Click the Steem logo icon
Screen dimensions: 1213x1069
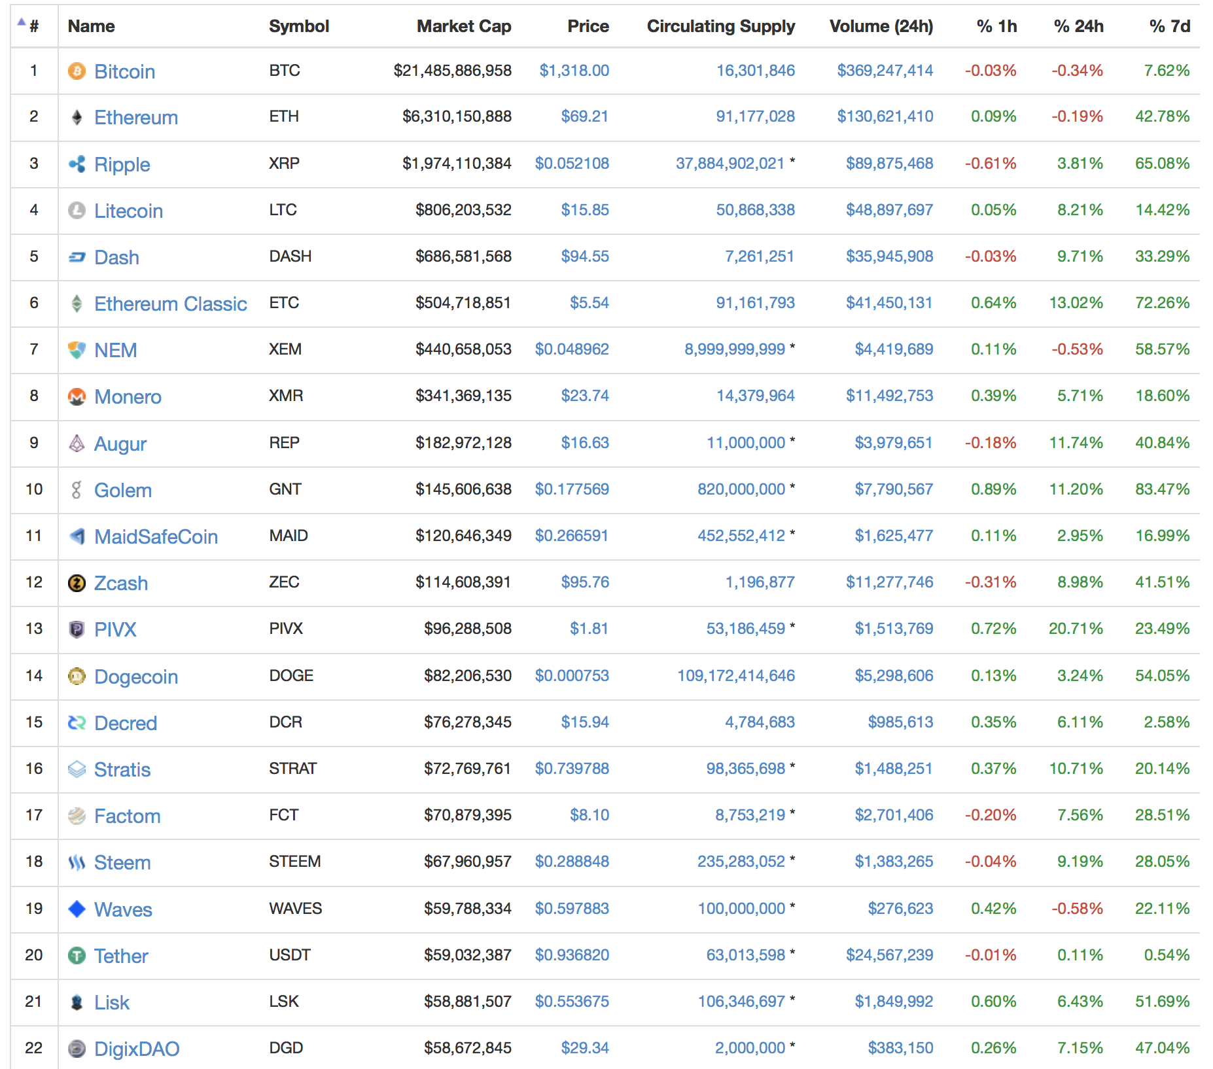(77, 863)
